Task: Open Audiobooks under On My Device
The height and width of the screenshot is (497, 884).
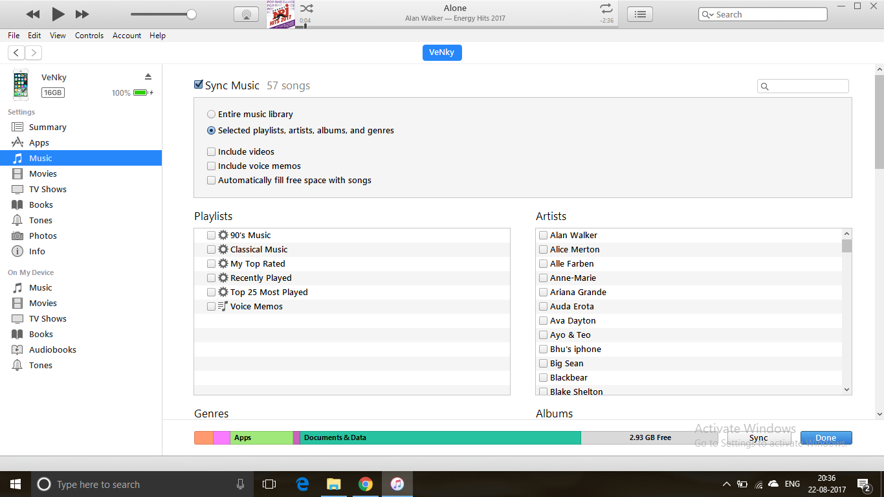Action: (81, 350)
